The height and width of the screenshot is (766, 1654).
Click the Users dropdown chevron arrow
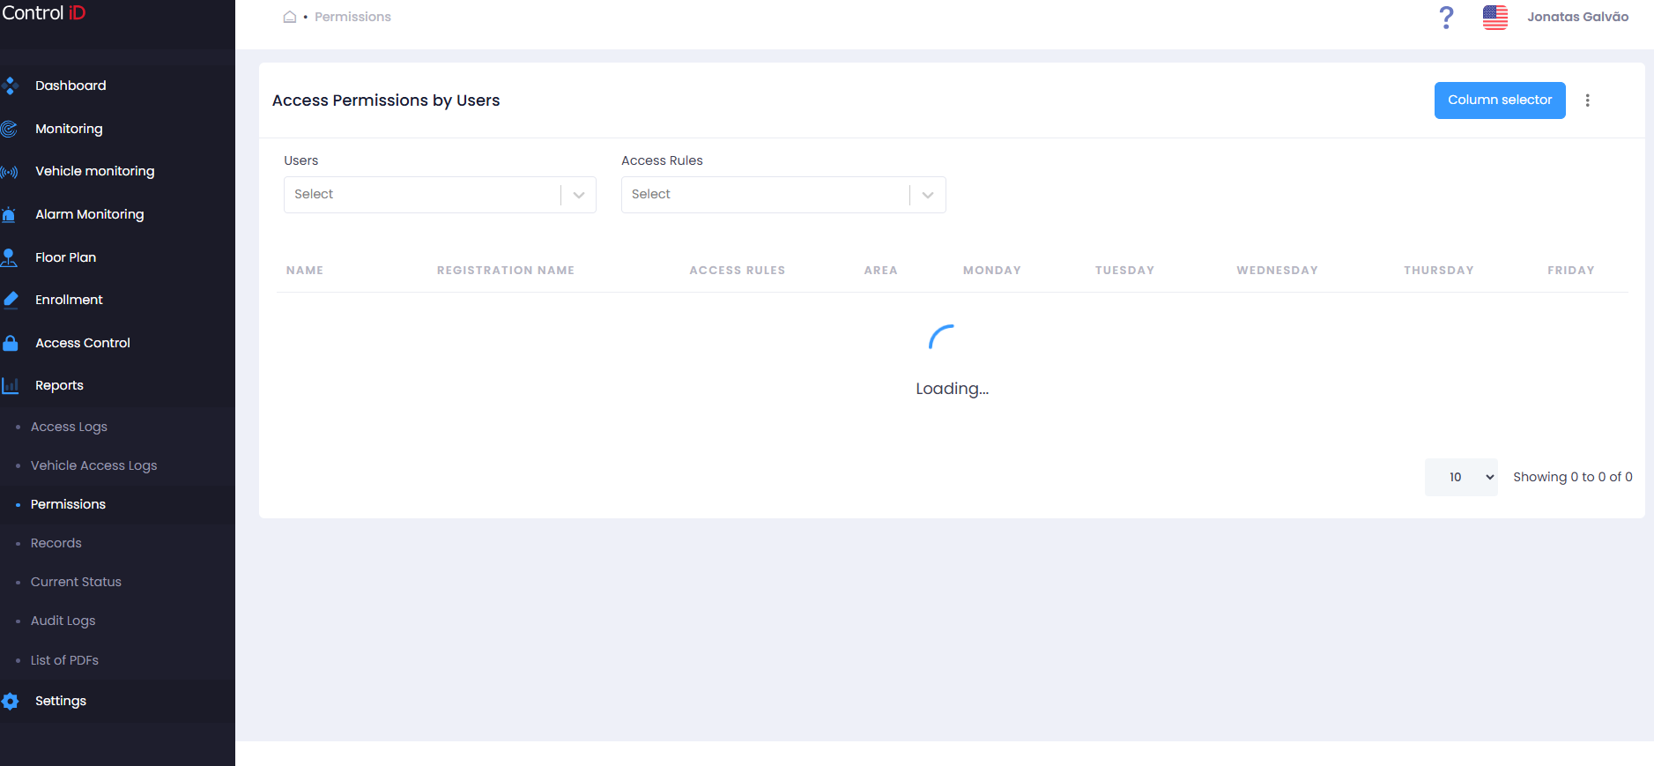[x=579, y=195]
